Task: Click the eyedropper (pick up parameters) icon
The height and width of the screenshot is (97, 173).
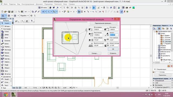Action: click(x=36, y=12)
